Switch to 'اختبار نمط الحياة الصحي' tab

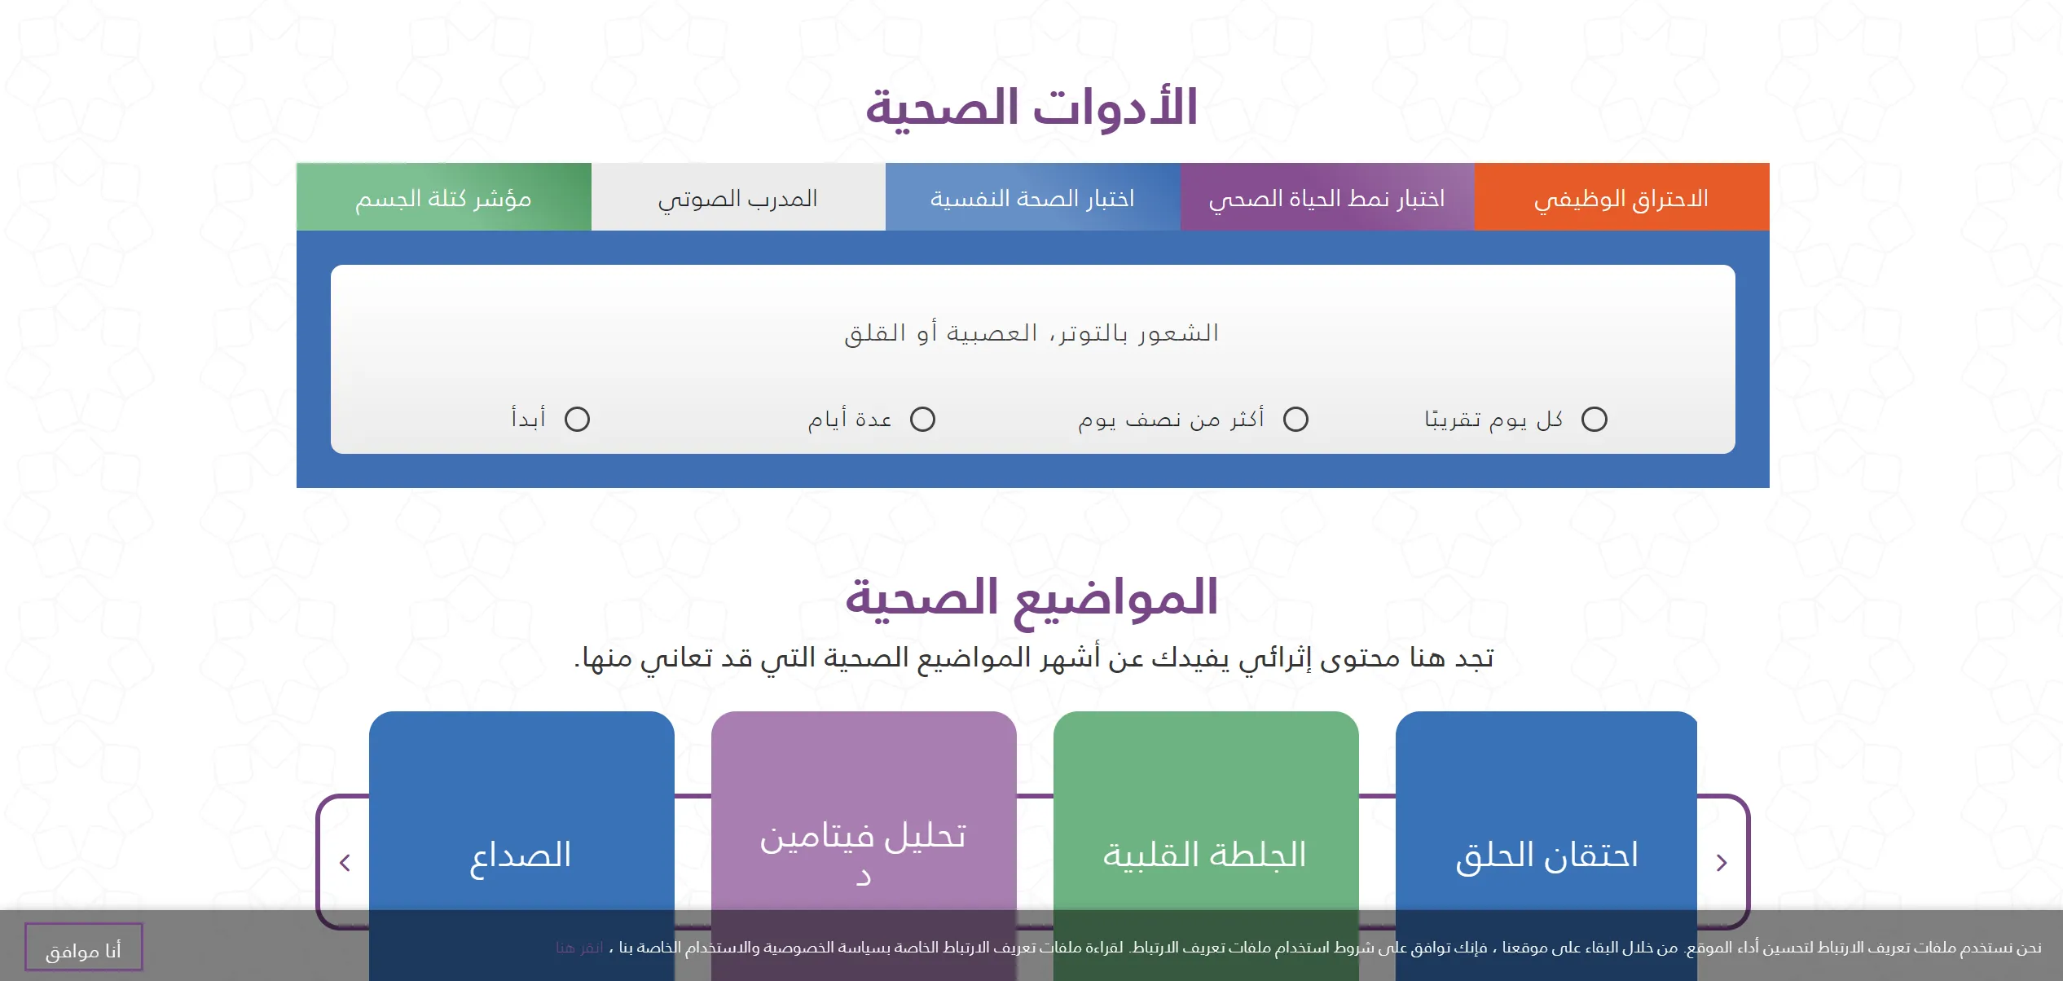coord(1326,198)
